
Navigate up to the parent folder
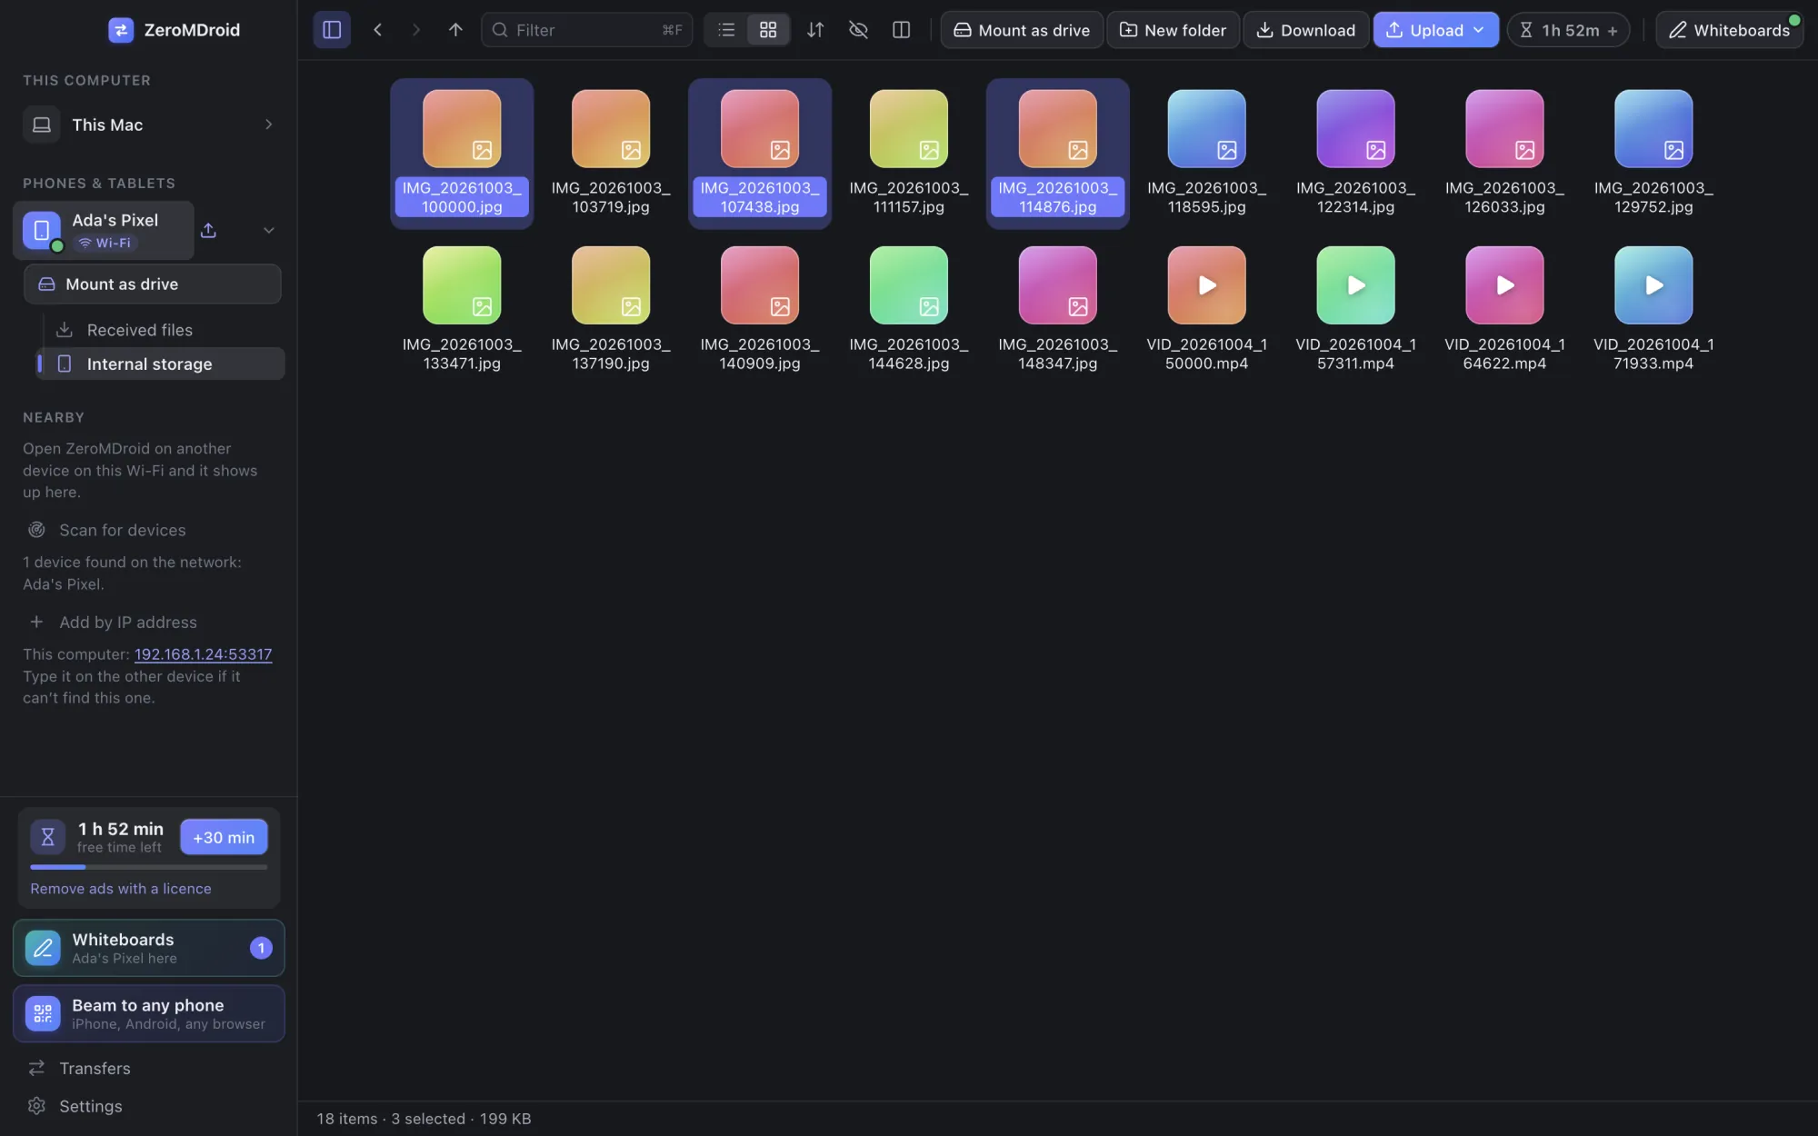click(x=455, y=30)
